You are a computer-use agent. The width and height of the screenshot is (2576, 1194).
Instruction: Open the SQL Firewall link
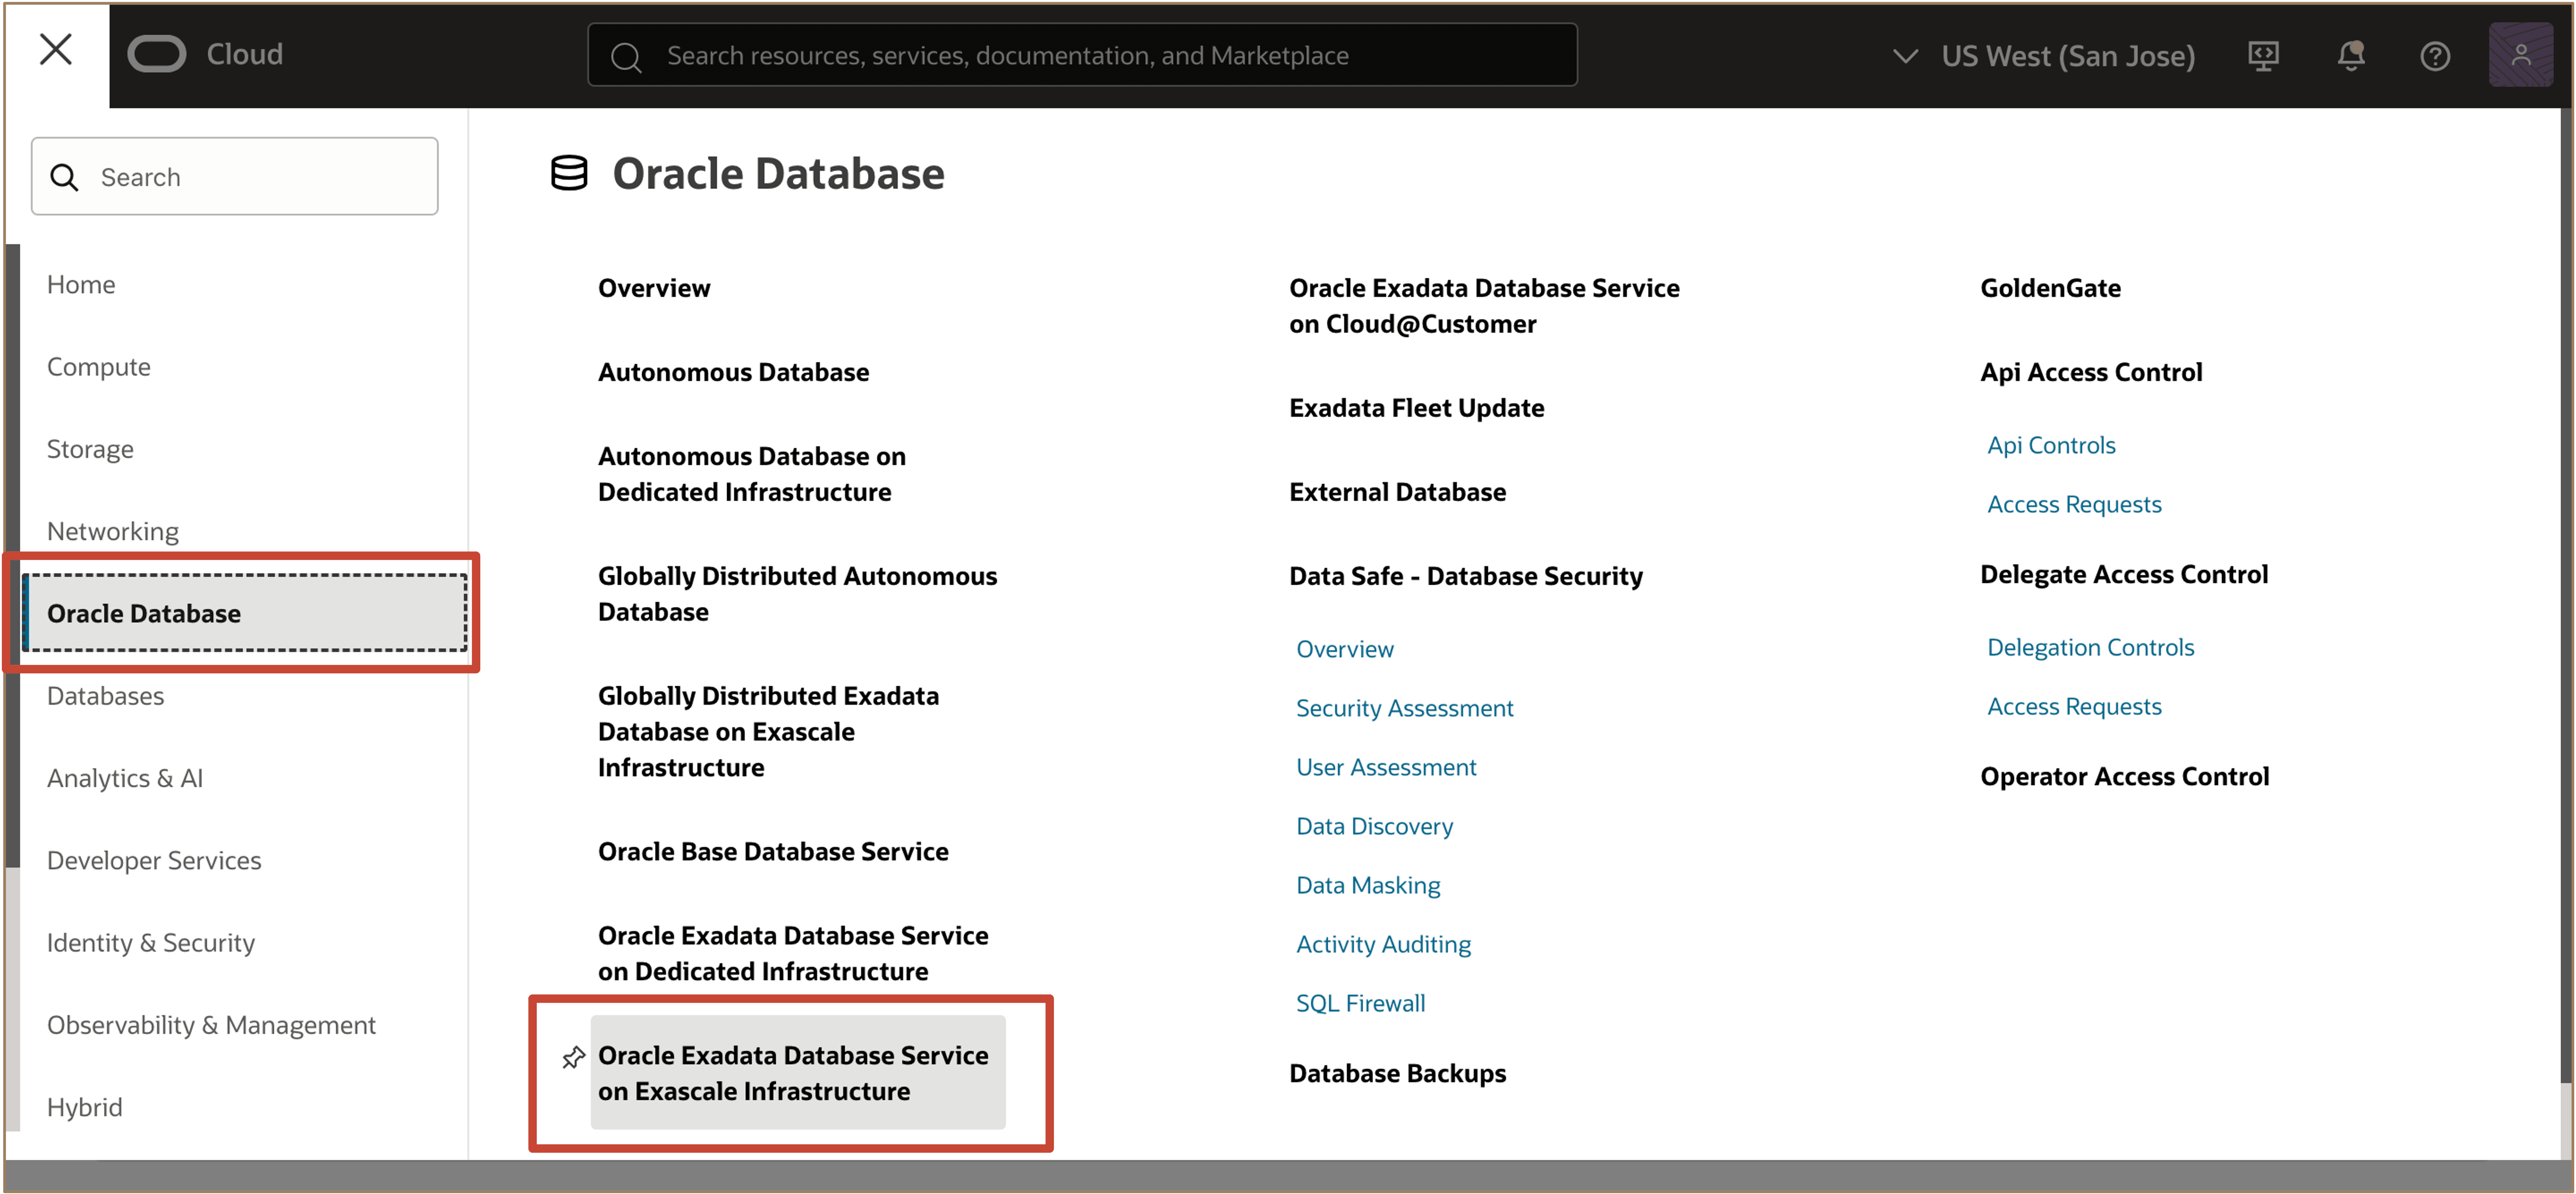(x=1360, y=1003)
